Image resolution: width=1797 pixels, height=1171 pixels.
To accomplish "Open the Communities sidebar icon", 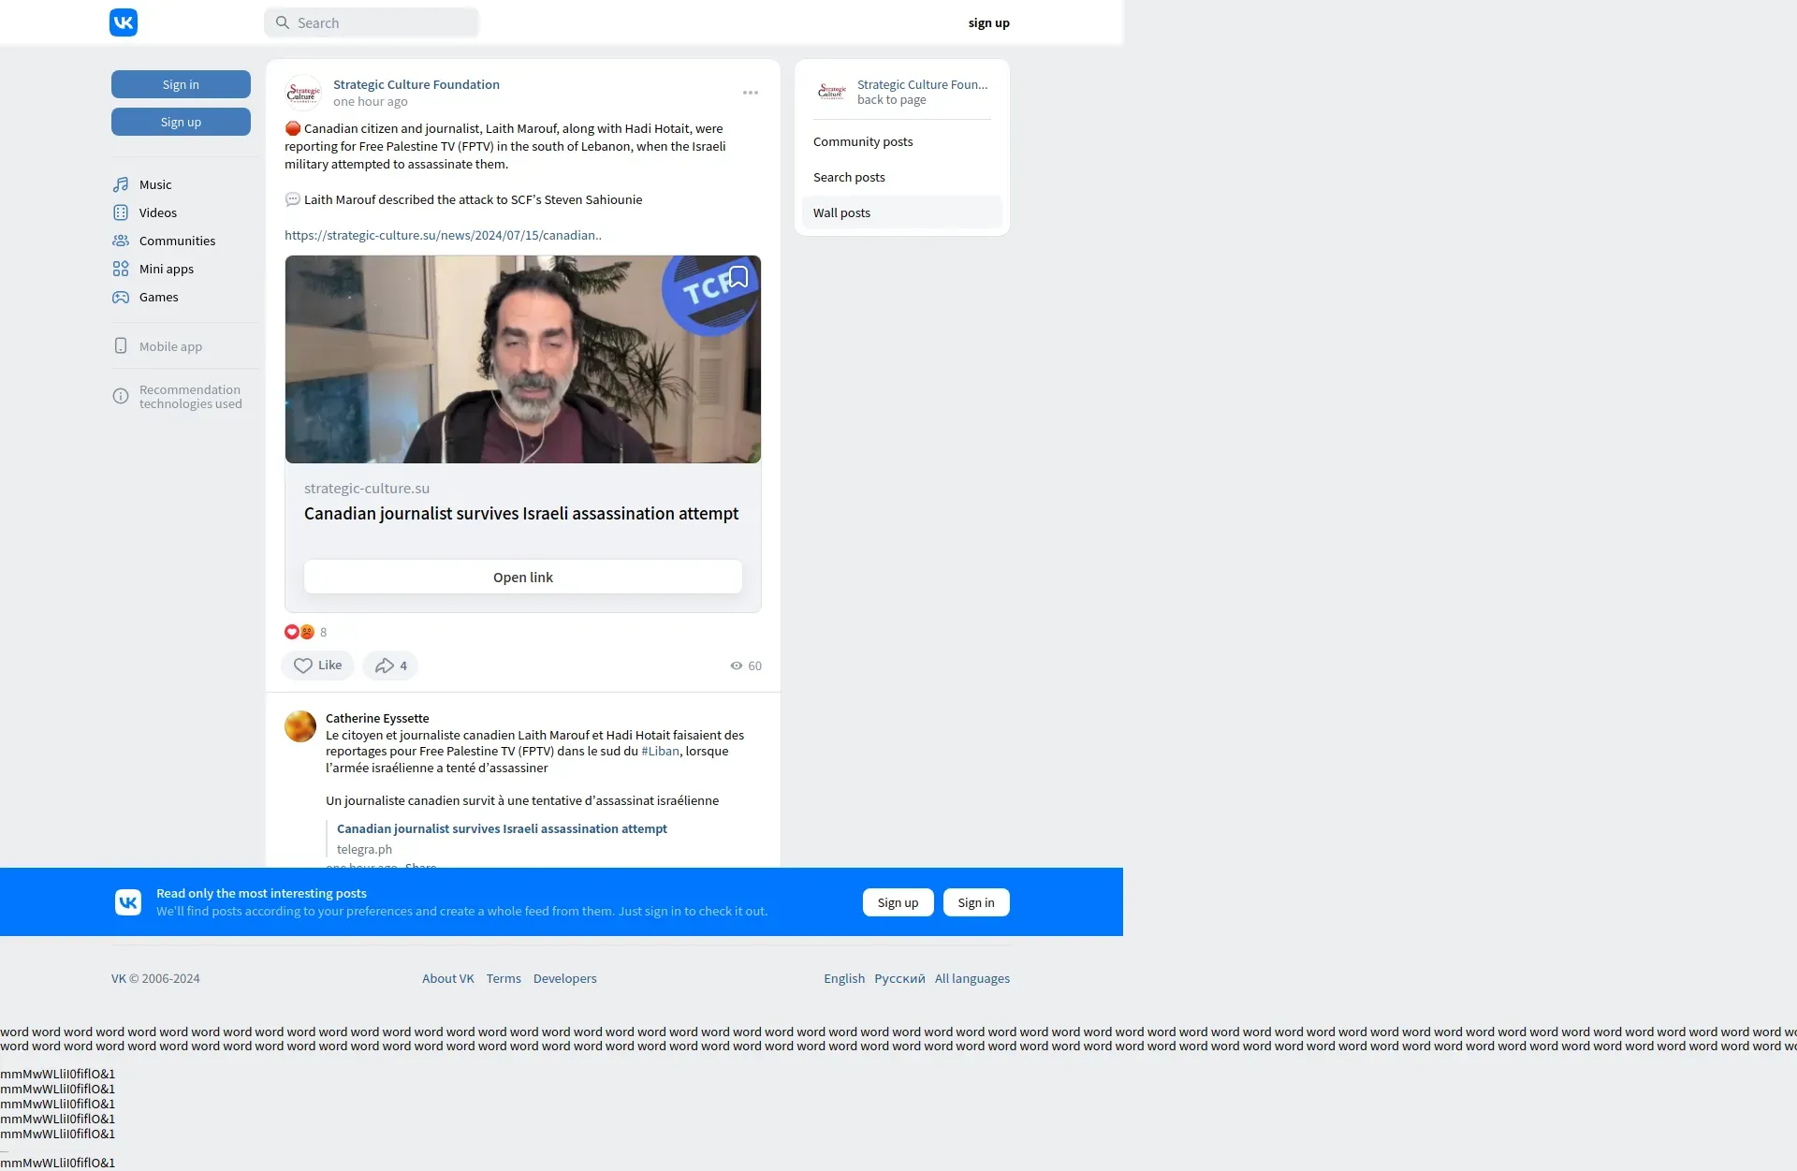I will coord(121,241).
